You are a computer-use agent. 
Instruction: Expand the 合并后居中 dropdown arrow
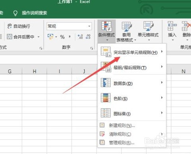tap(39, 37)
